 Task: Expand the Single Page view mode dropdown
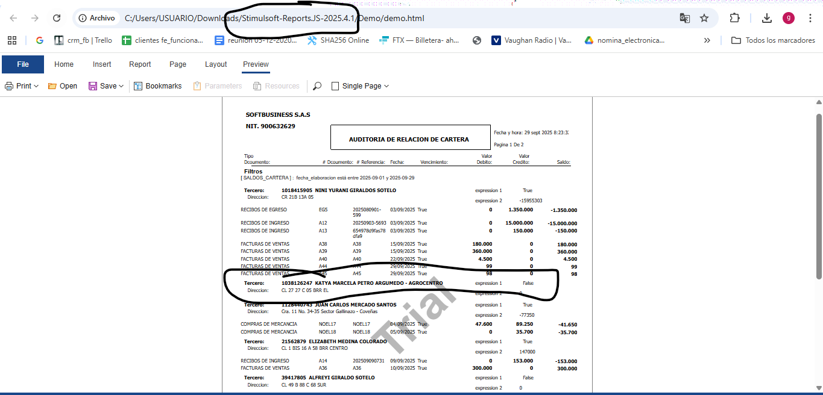click(x=386, y=86)
